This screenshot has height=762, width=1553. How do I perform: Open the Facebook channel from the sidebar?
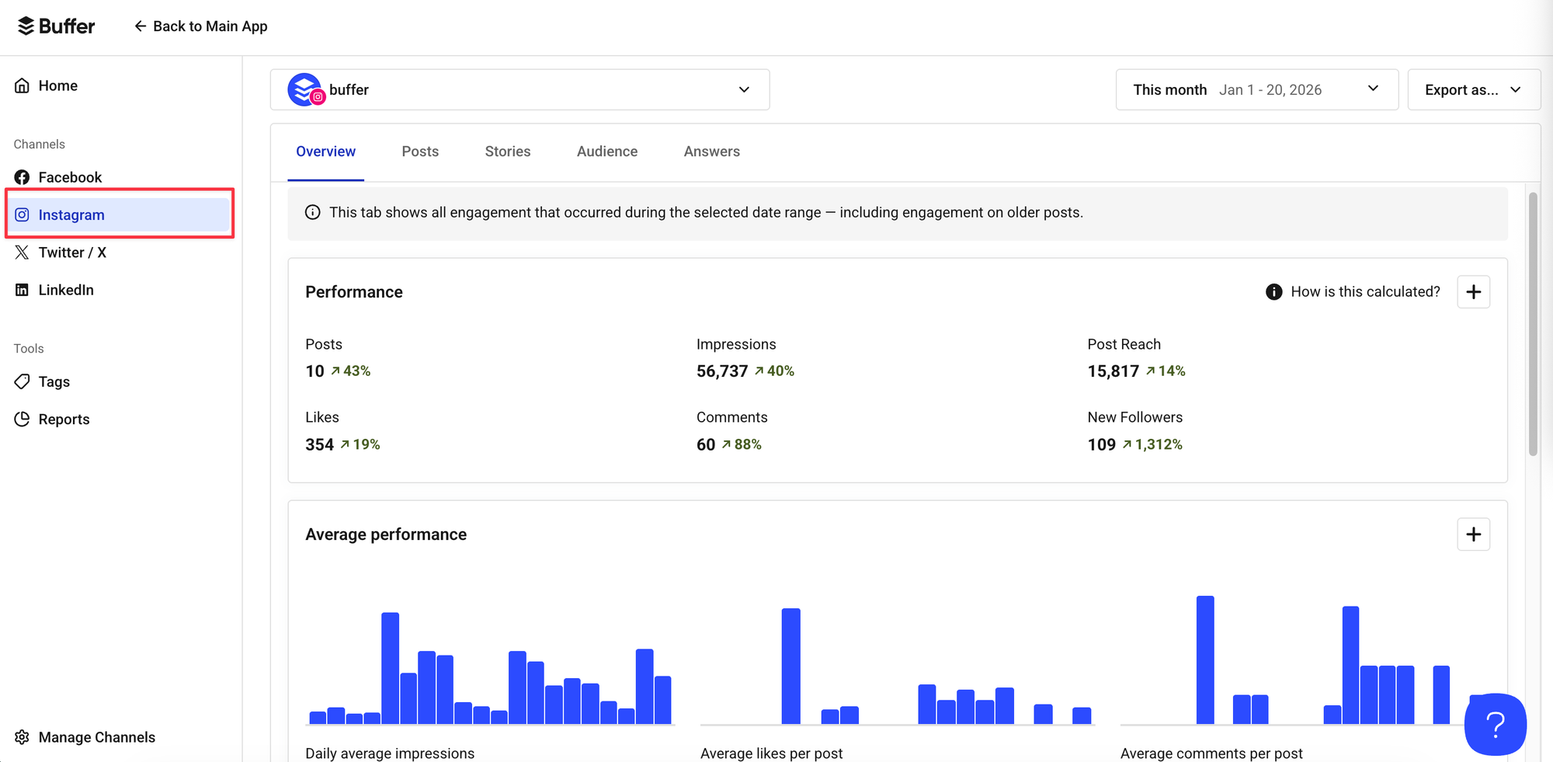(70, 176)
